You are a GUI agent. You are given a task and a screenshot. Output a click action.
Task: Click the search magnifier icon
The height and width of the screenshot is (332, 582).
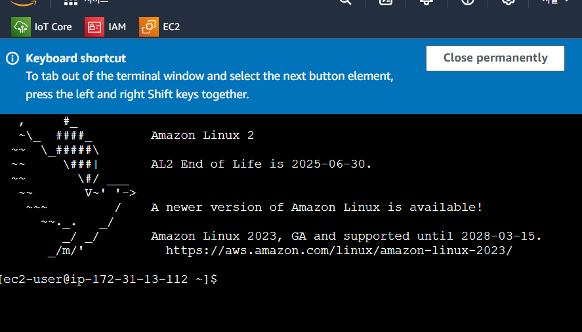346,2
